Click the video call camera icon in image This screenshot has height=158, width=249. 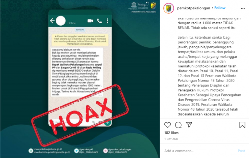[x=90, y=21]
